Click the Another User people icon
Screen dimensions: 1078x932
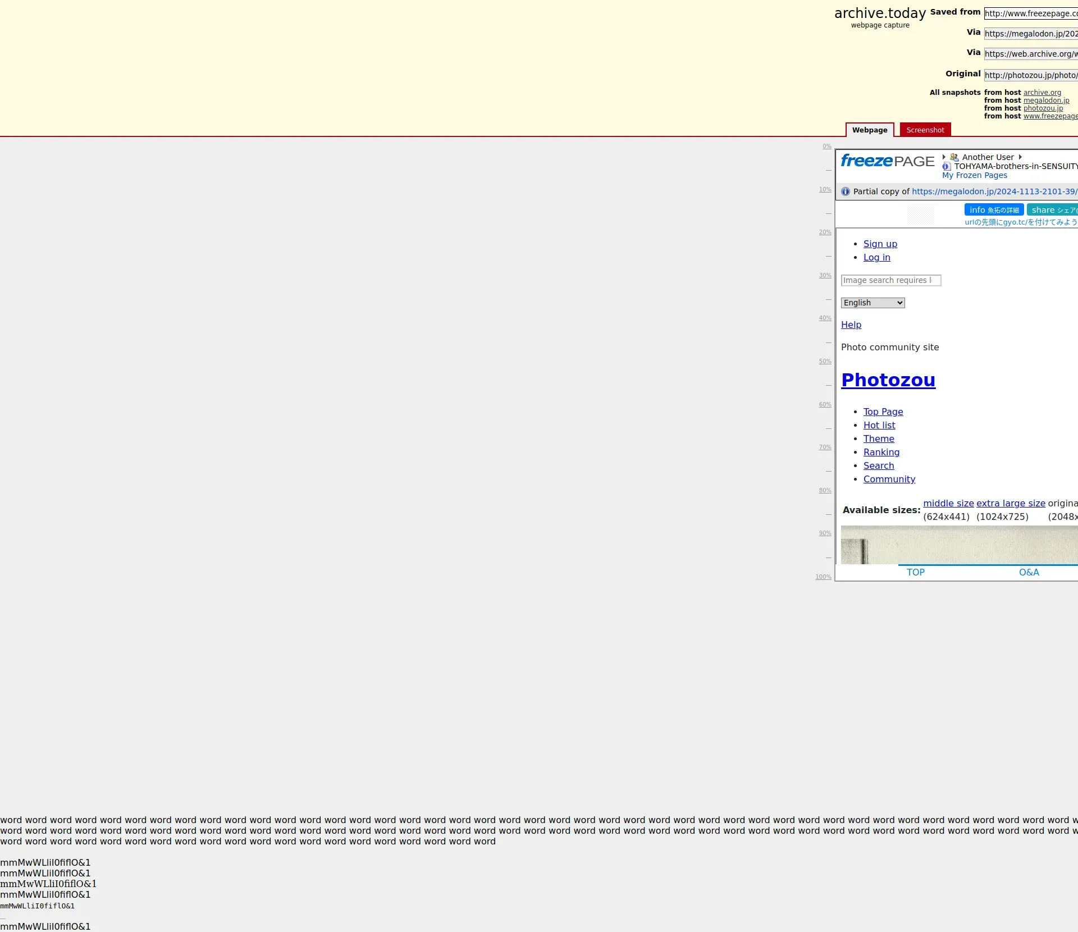click(954, 157)
